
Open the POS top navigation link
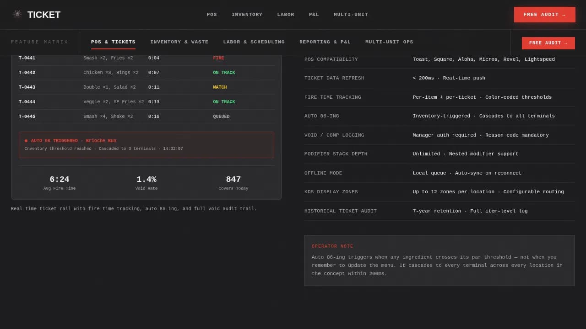pyautogui.click(x=212, y=15)
